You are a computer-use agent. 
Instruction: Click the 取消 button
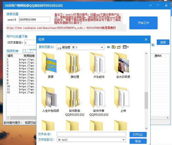(138, 141)
